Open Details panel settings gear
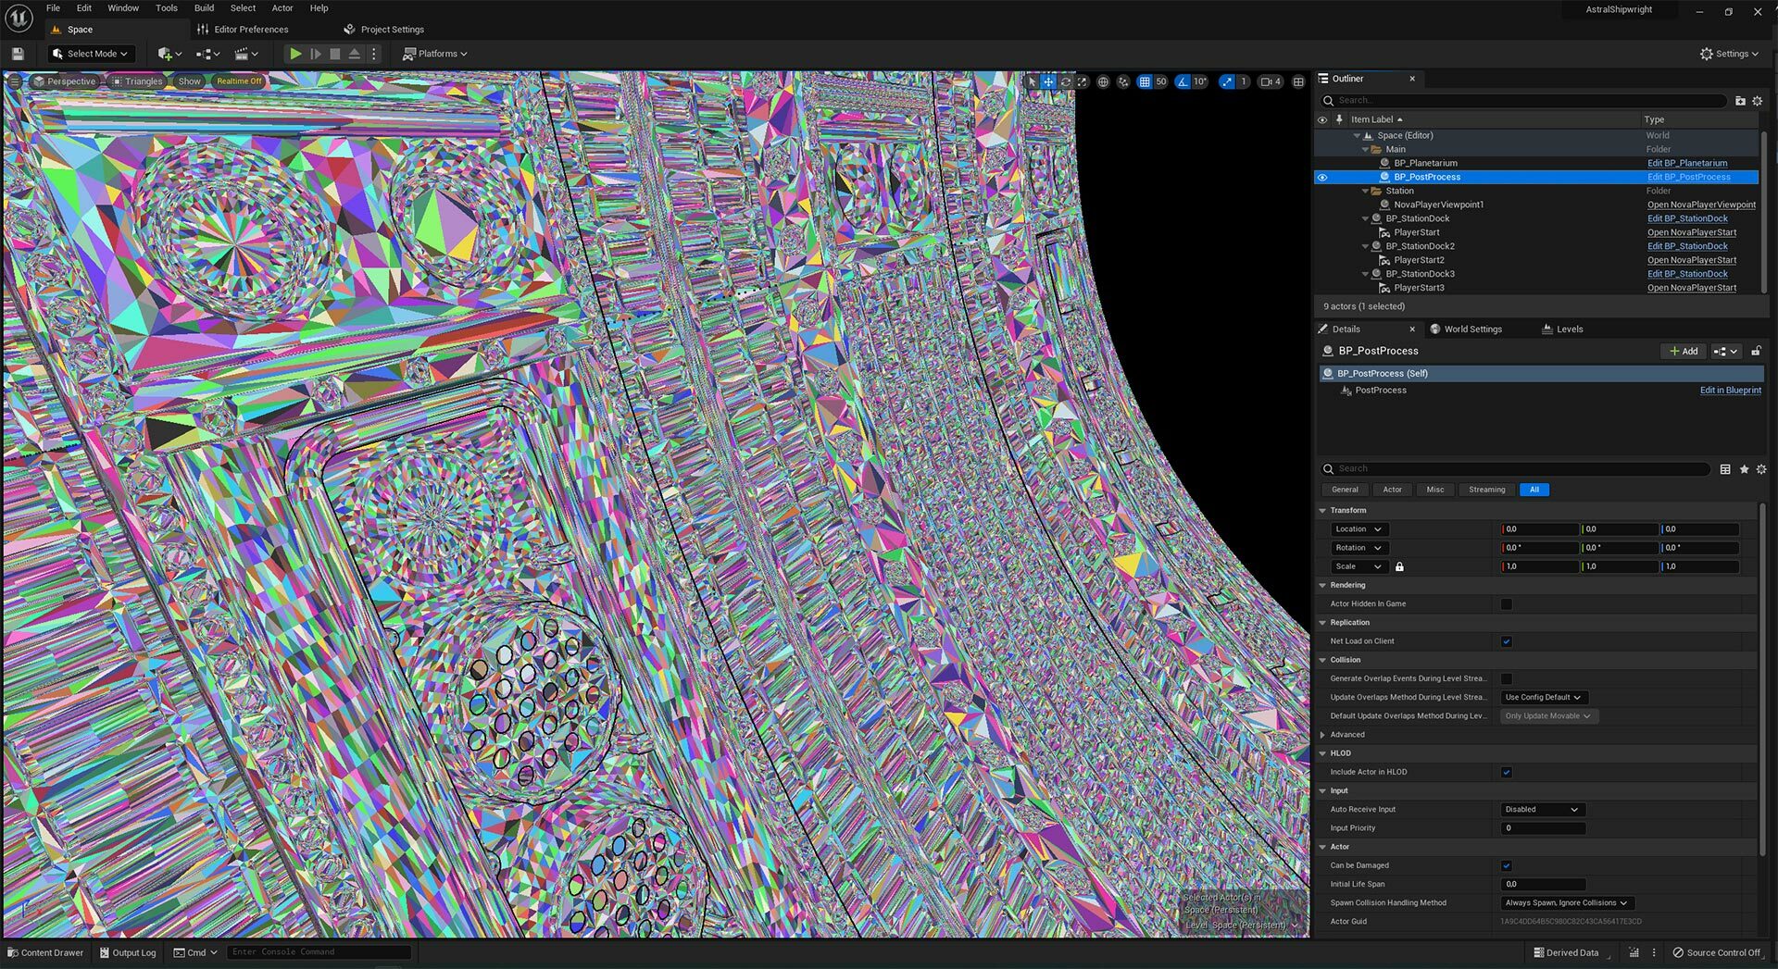The image size is (1778, 969). [1761, 469]
